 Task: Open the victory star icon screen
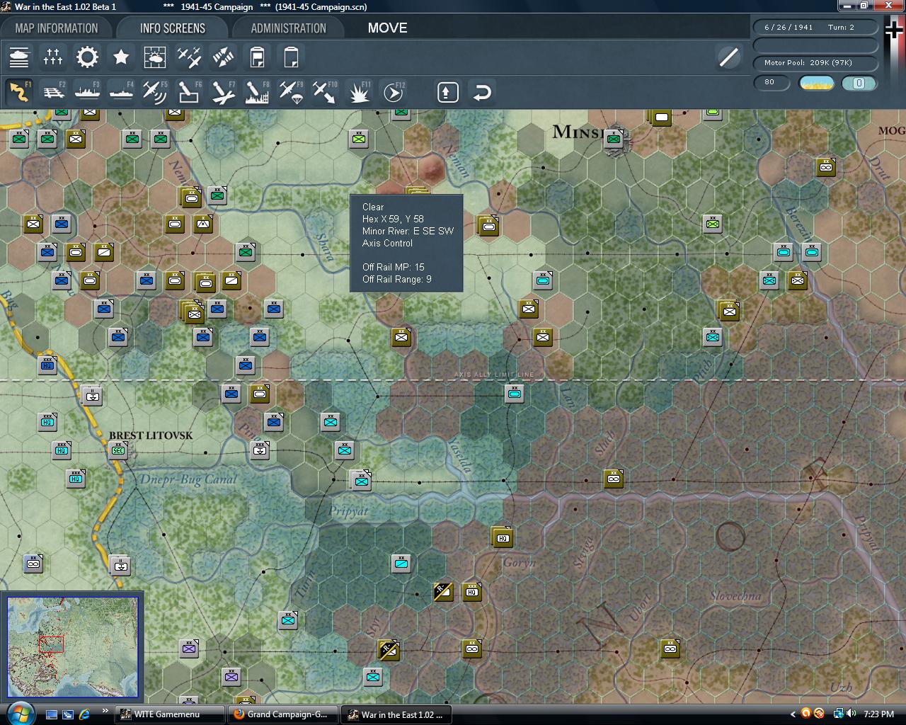[121, 57]
